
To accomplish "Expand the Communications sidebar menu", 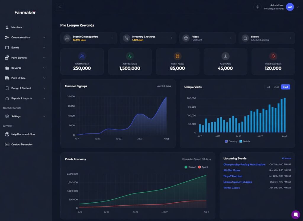I will pos(25,37).
